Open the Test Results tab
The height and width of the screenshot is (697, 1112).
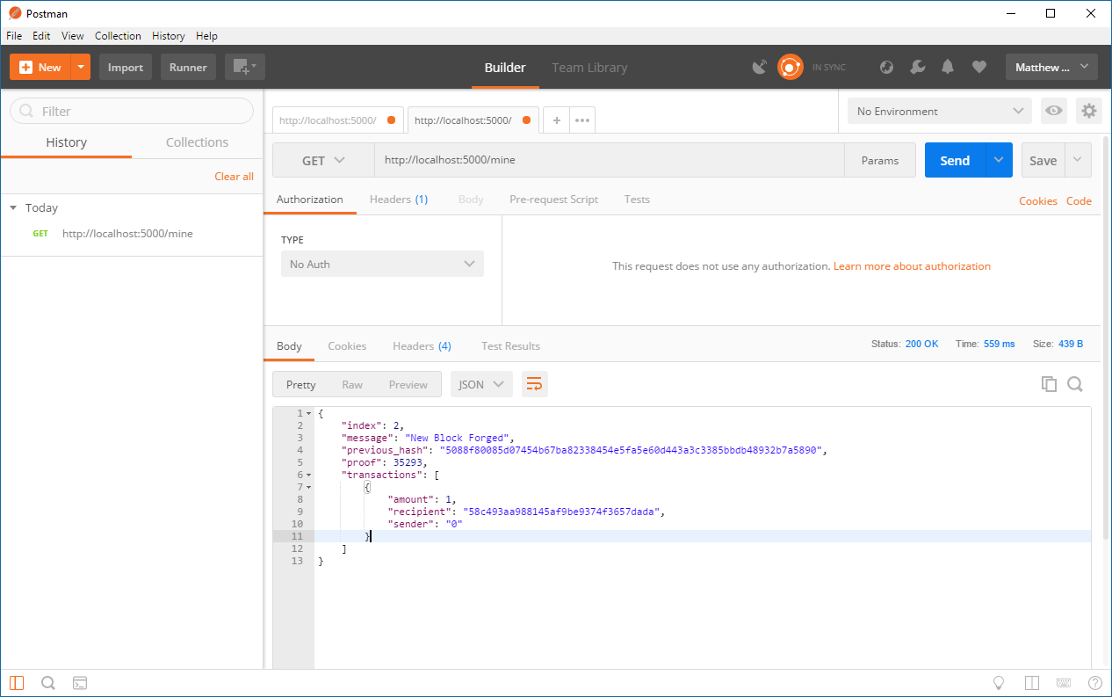click(x=510, y=346)
